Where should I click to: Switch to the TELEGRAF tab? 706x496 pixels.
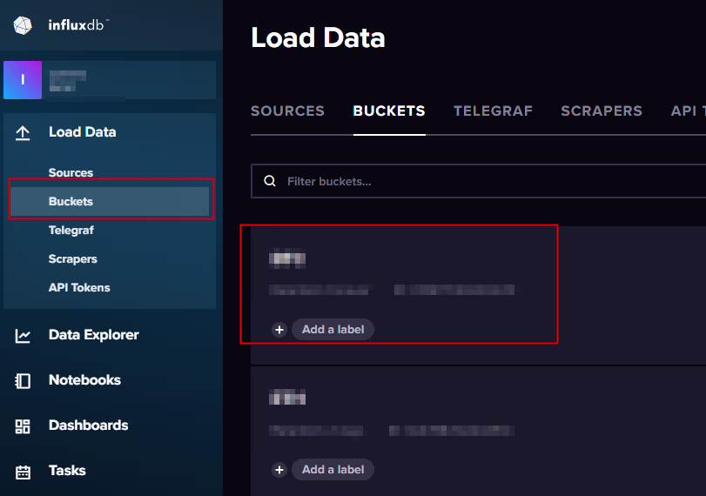(493, 111)
